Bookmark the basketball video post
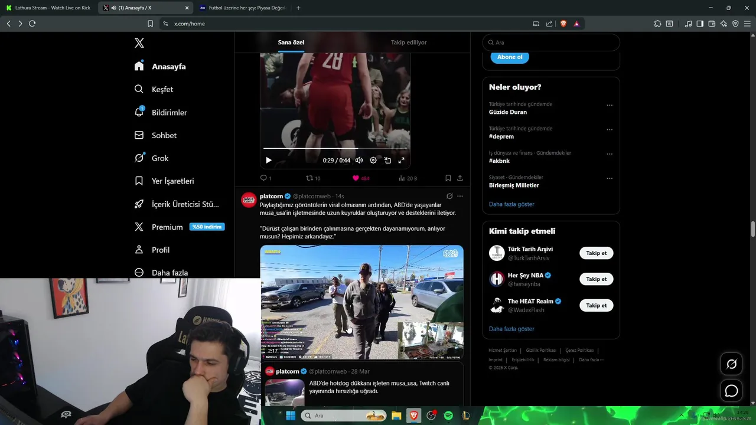Screen dimensions: 756x425 [x=448, y=178]
